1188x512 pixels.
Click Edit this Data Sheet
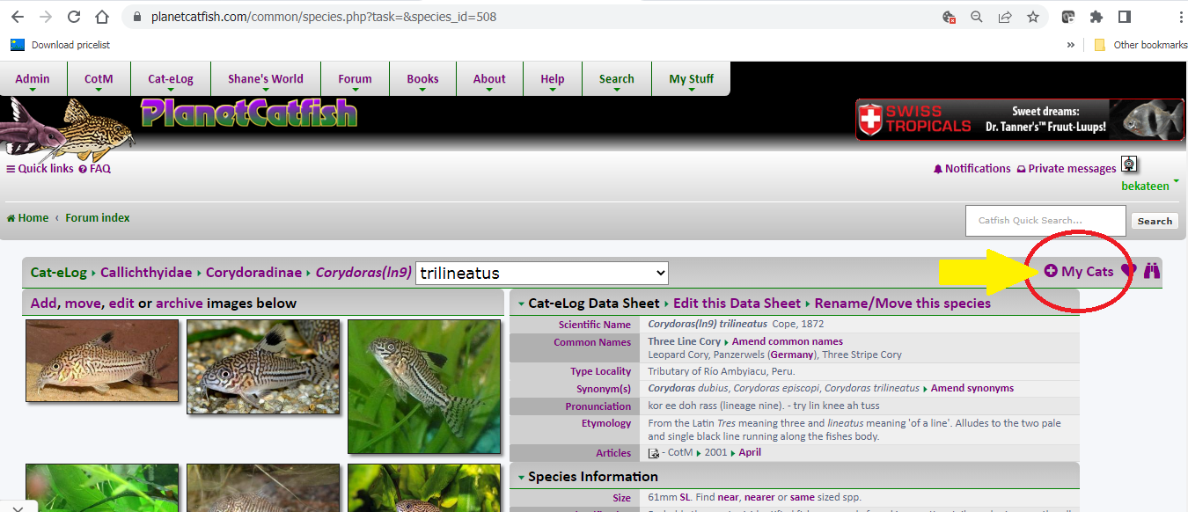[737, 304]
